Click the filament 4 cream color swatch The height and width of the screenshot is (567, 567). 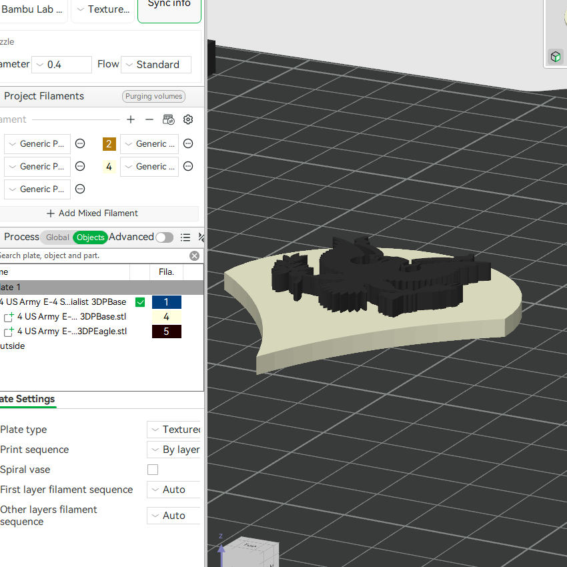109,167
